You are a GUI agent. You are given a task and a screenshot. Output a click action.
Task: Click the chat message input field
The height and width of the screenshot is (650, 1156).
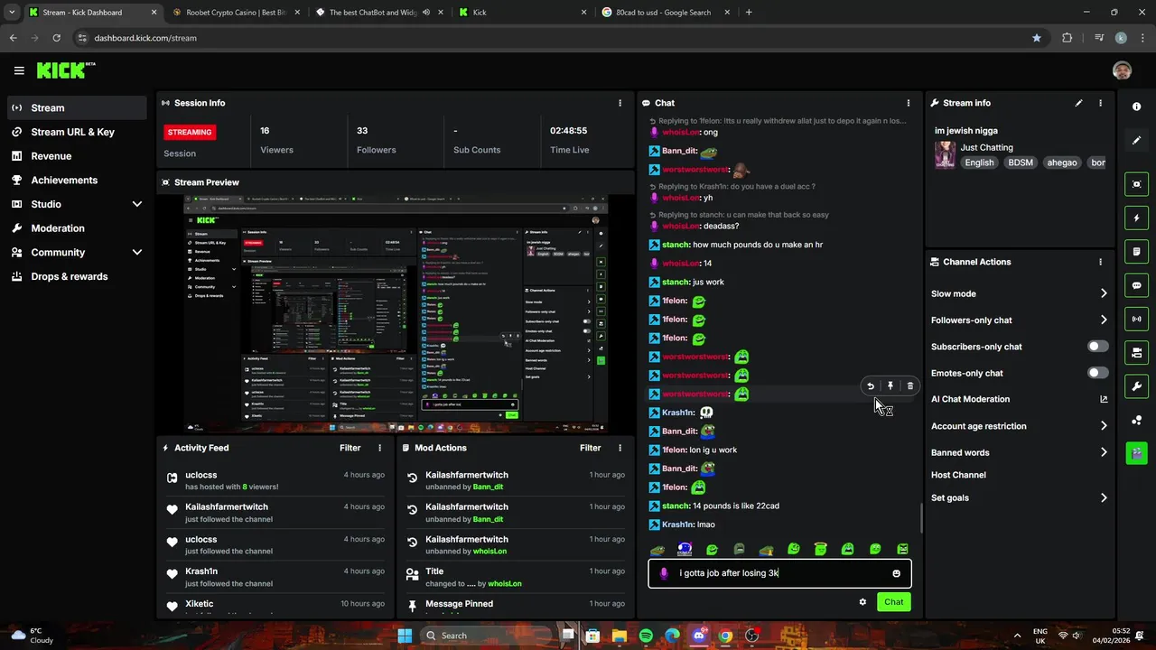point(779,573)
